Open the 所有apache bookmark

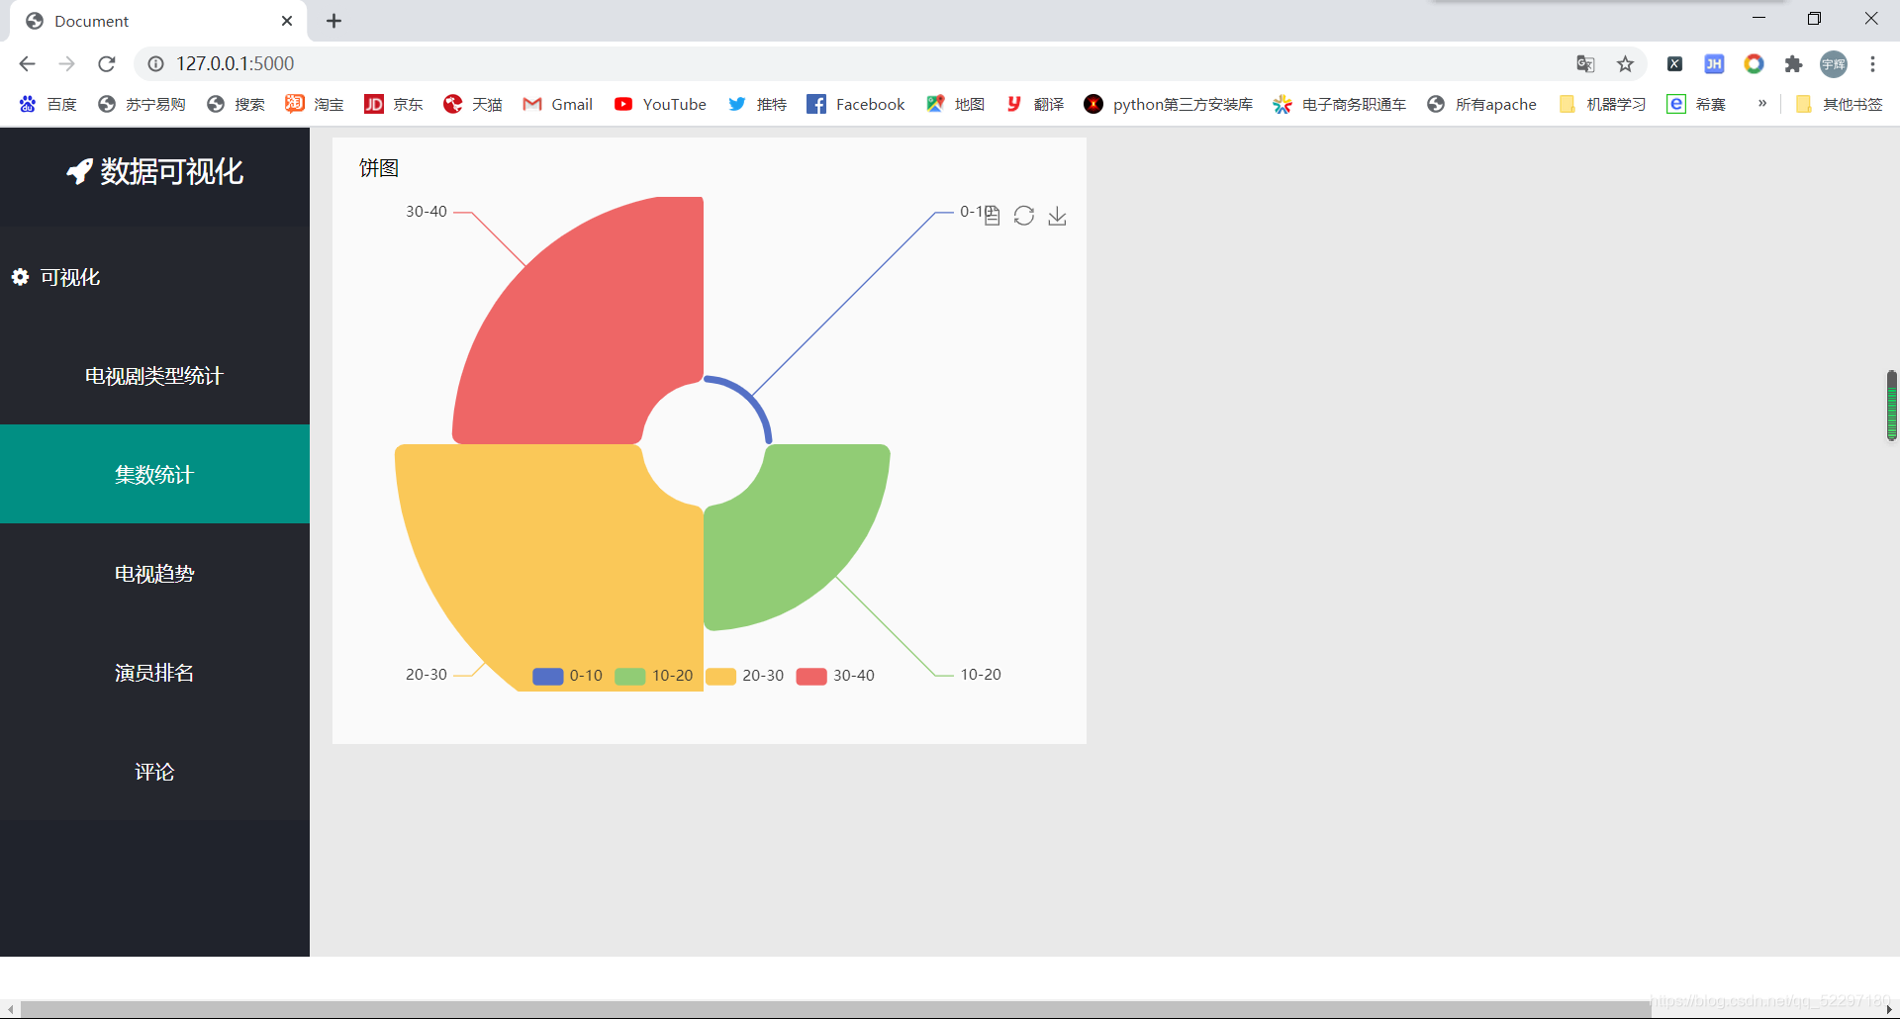(x=1482, y=104)
